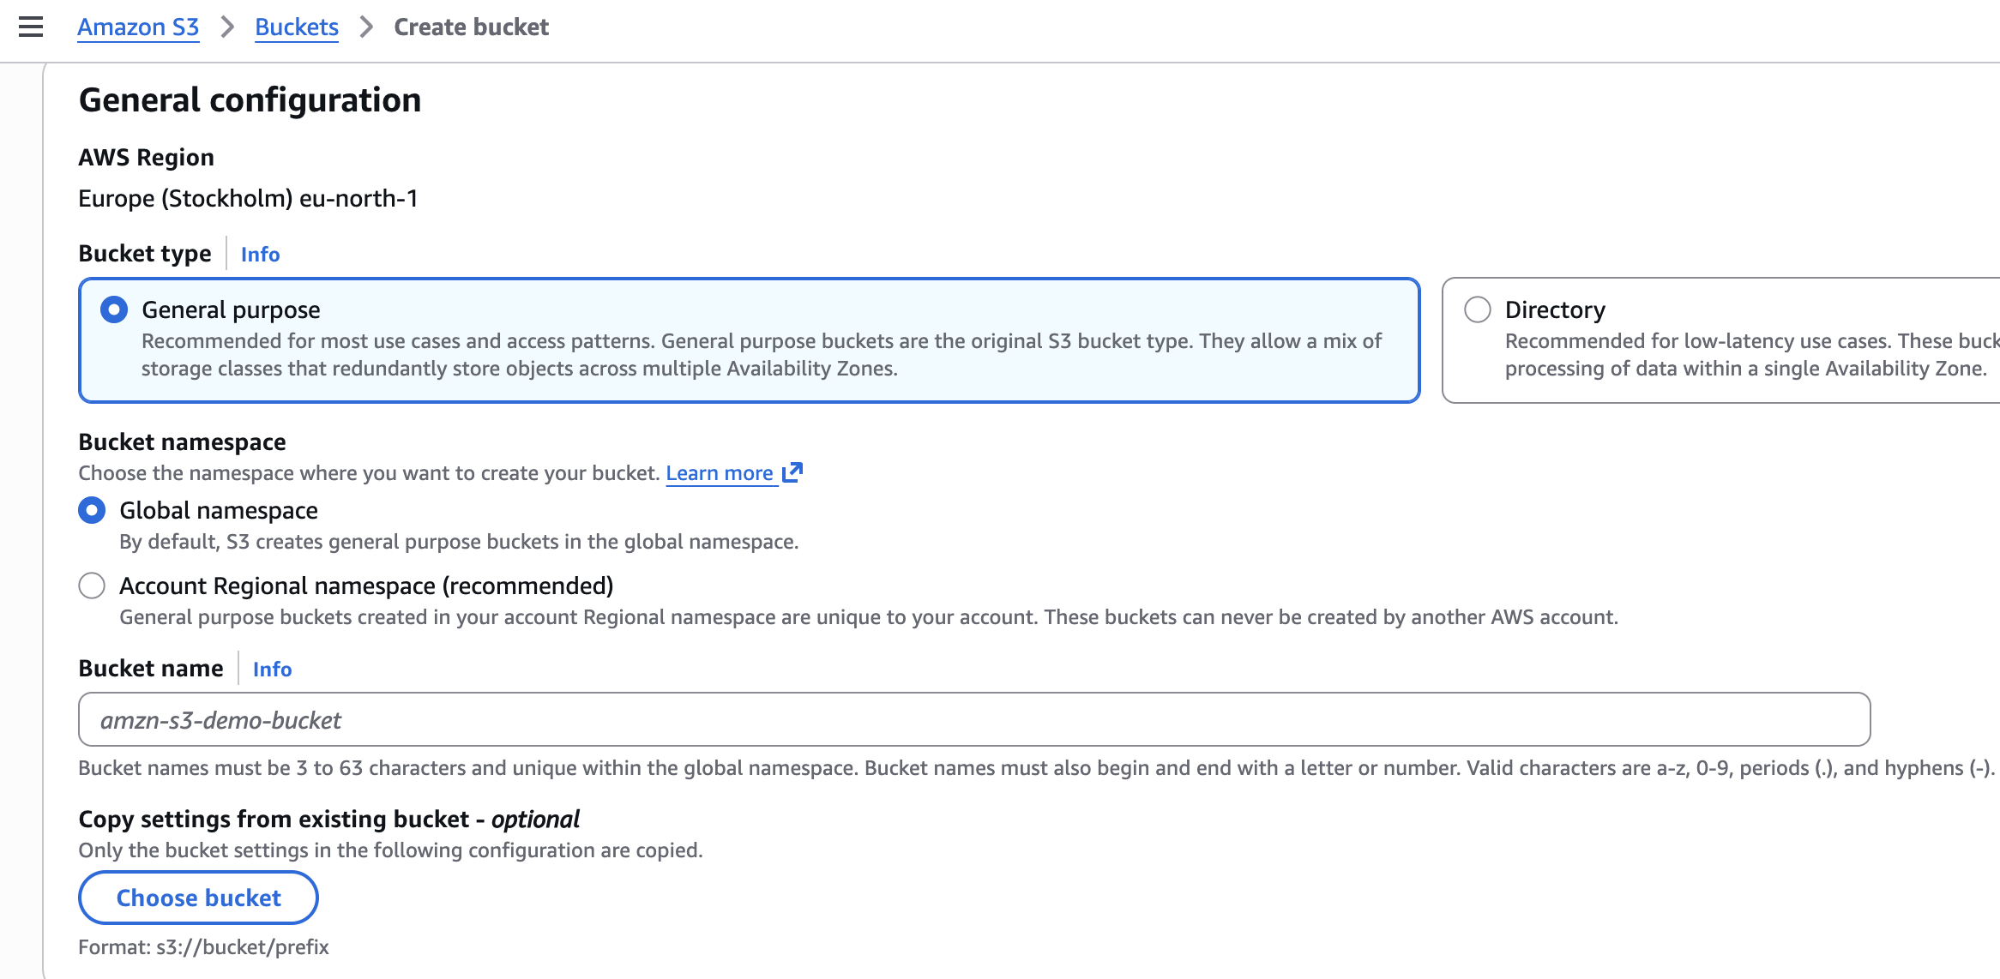Click chevron between Amazon S3 and Buckets
The width and height of the screenshot is (2000, 979).
[227, 27]
